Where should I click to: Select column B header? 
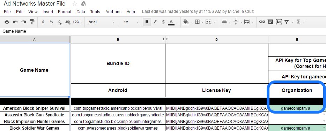coord(118,39)
